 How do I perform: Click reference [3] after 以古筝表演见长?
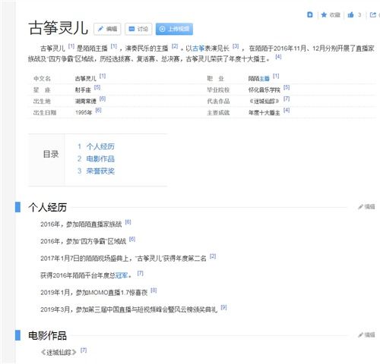pyautogui.click(x=236, y=46)
